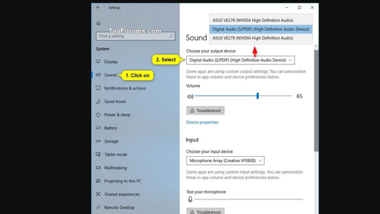The width and height of the screenshot is (380, 214).
Task: Click the volume slider track past the handle
Action: coord(275,96)
